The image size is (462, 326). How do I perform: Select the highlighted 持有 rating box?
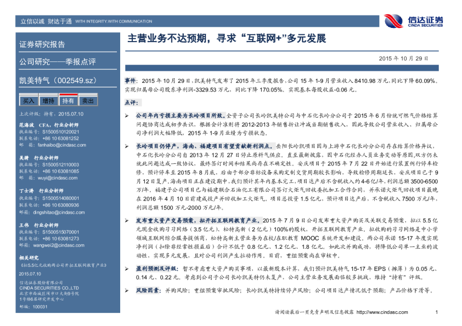click(68, 101)
